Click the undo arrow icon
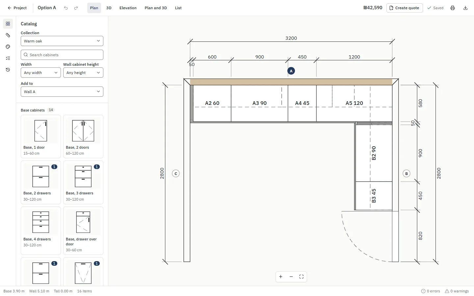The height and width of the screenshot is (296, 474). [66, 8]
